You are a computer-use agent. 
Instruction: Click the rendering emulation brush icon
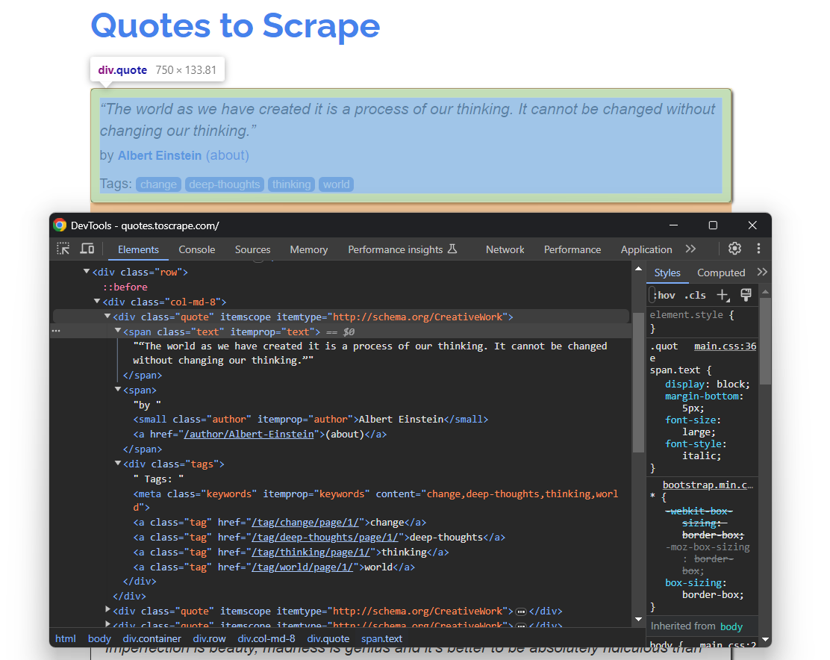tap(746, 295)
